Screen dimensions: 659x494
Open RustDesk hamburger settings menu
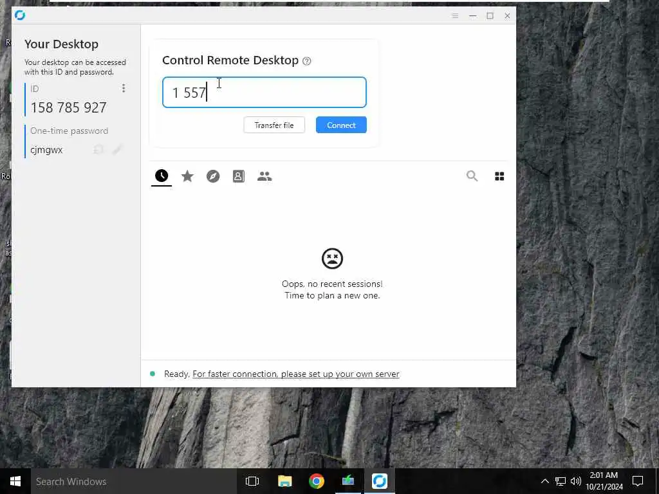point(455,15)
